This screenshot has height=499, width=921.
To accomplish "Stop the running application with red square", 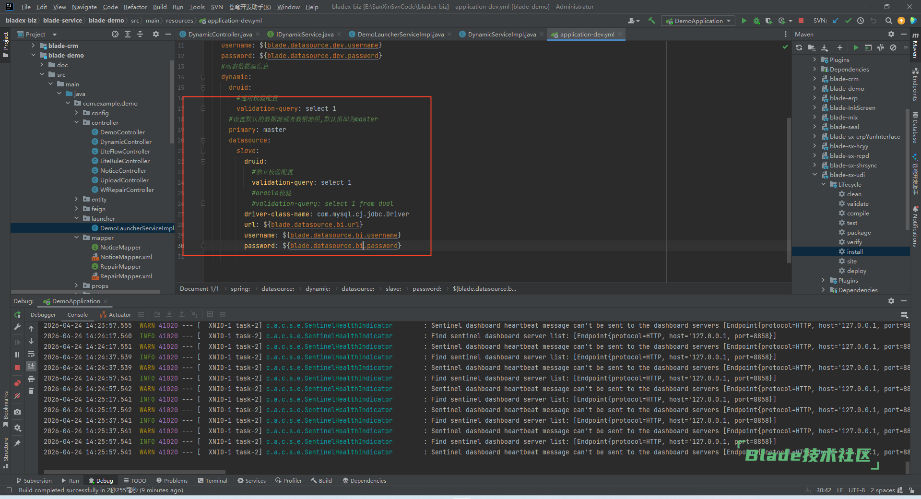I will tap(801, 21).
